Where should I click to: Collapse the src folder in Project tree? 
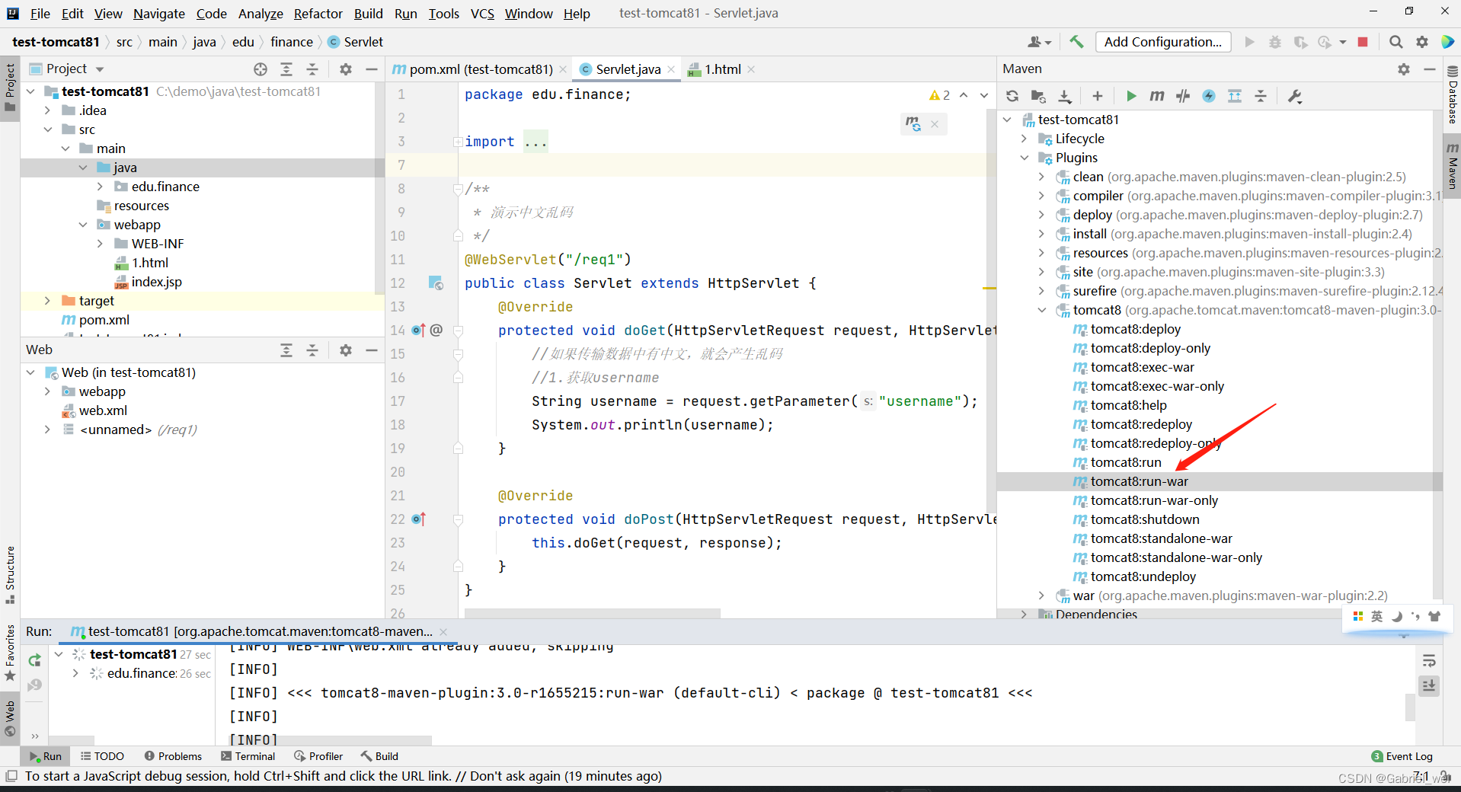(x=48, y=129)
